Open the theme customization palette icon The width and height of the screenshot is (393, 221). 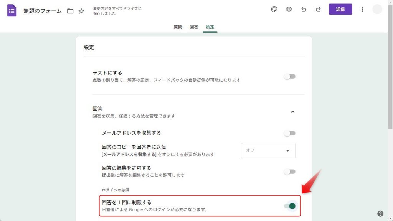pos(274,9)
